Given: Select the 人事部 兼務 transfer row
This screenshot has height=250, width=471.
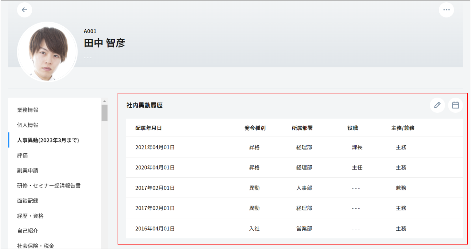Looking at the screenshot, I should pyautogui.click(x=294, y=188).
